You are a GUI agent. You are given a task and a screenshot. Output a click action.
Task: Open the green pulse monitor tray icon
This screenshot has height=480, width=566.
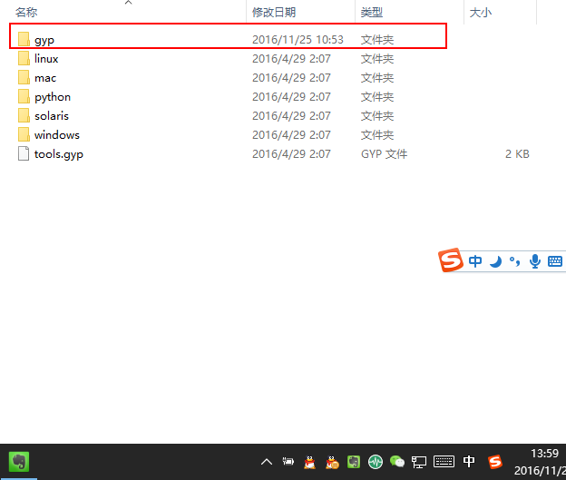(x=376, y=462)
